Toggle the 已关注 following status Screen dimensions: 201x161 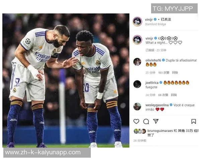click(x=166, y=19)
